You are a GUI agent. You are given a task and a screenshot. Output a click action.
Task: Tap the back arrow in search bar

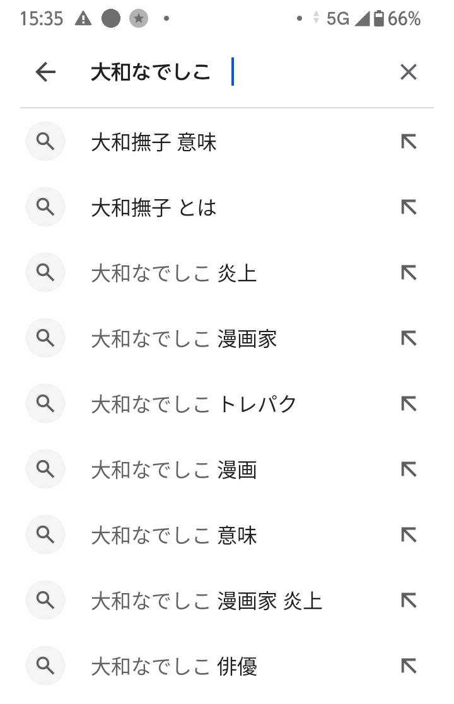click(45, 72)
